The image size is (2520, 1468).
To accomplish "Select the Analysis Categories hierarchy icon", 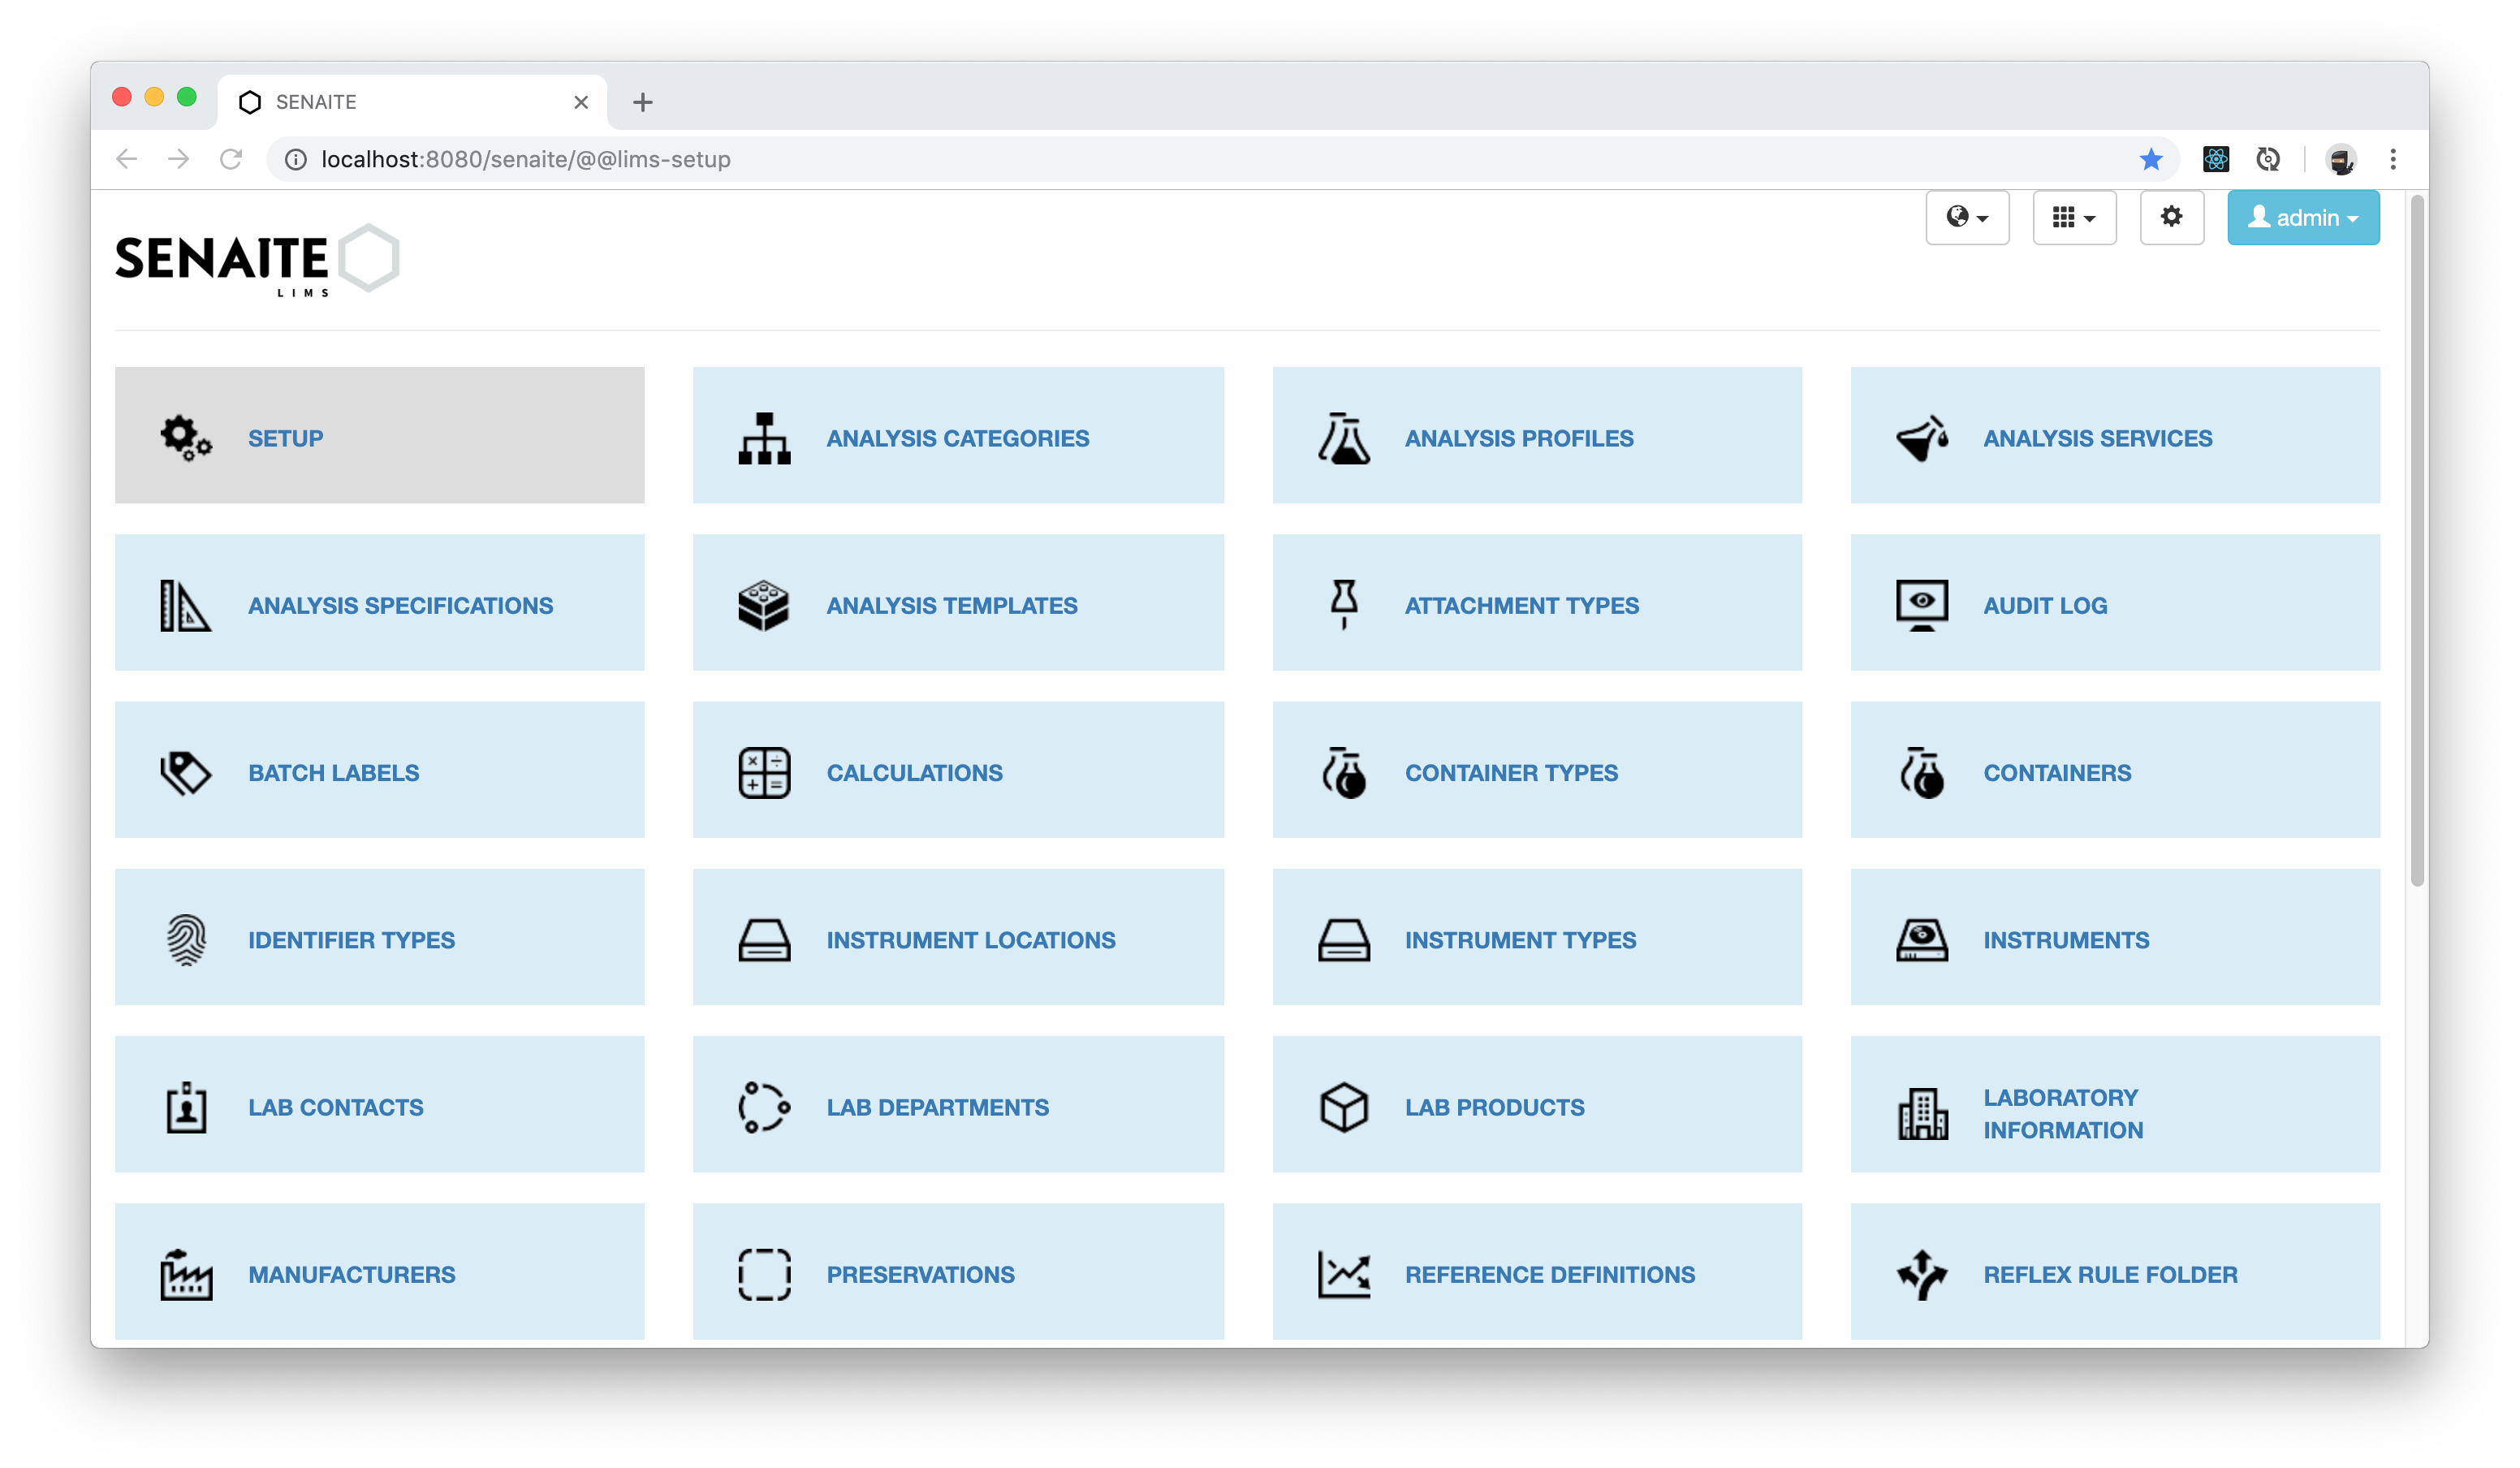I will coord(763,438).
